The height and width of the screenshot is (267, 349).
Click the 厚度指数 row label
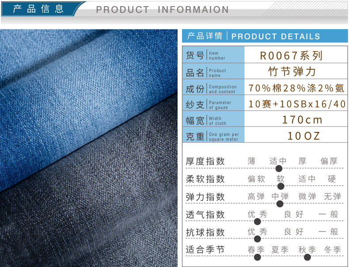(x=205, y=161)
